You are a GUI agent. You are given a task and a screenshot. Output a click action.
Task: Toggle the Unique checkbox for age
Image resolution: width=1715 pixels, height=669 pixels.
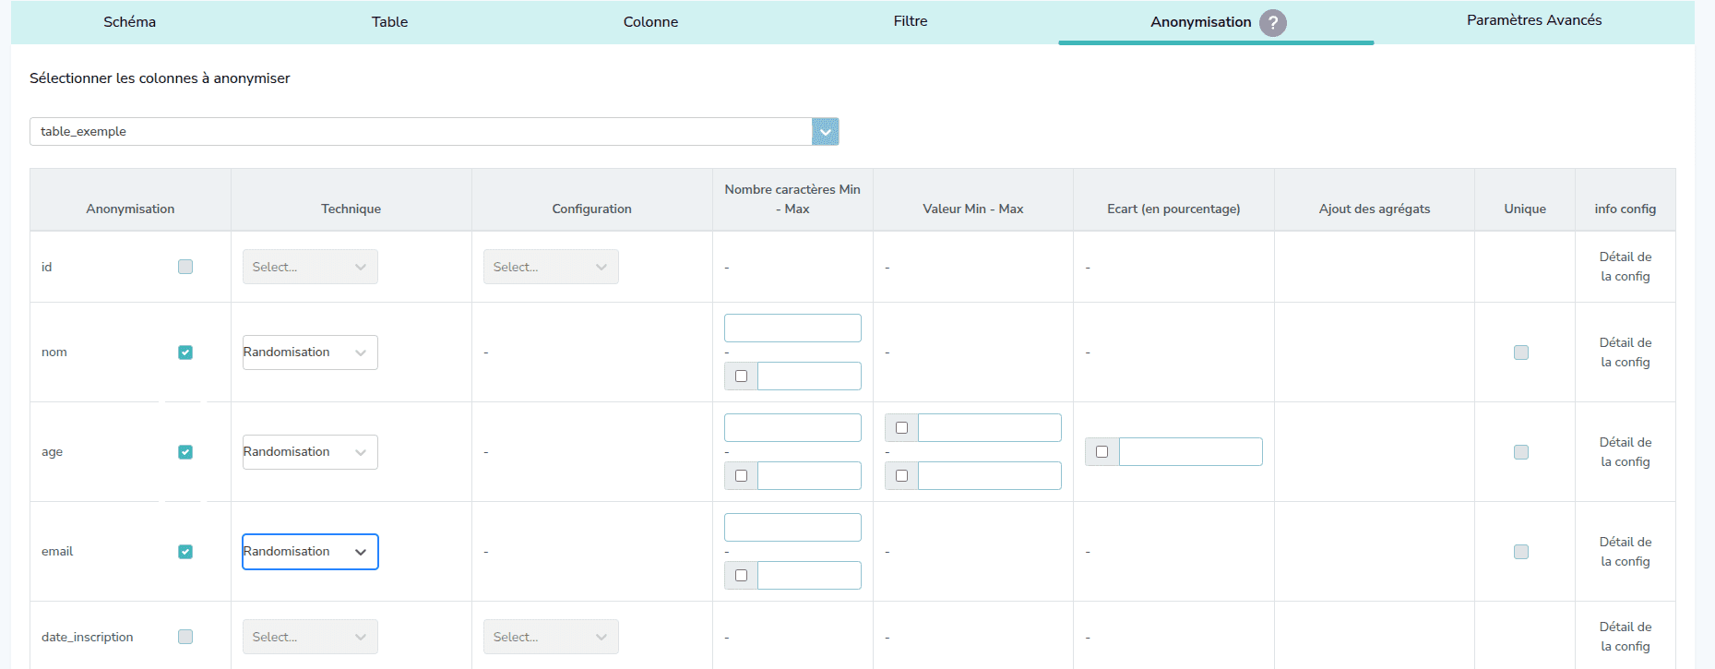pyautogui.click(x=1521, y=452)
